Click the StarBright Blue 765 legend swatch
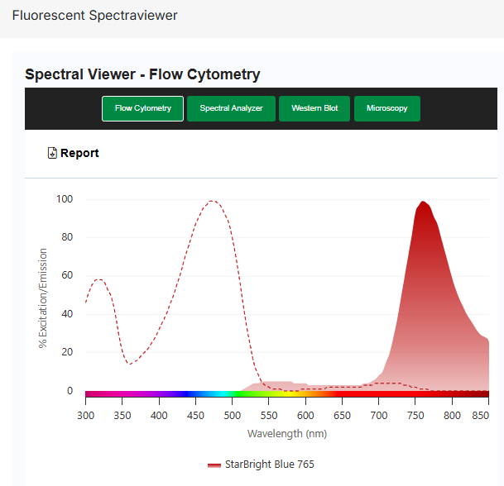This screenshot has height=486, width=504. coord(214,465)
